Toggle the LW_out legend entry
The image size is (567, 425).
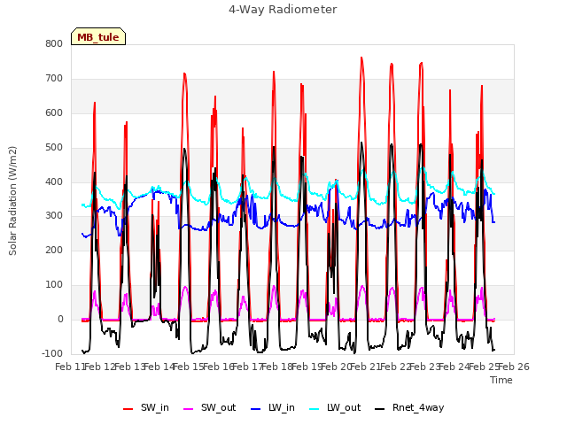click(335, 408)
